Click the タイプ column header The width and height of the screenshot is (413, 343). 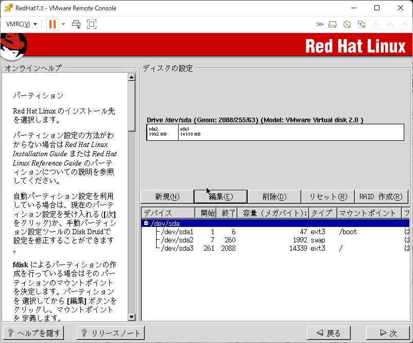point(323,213)
